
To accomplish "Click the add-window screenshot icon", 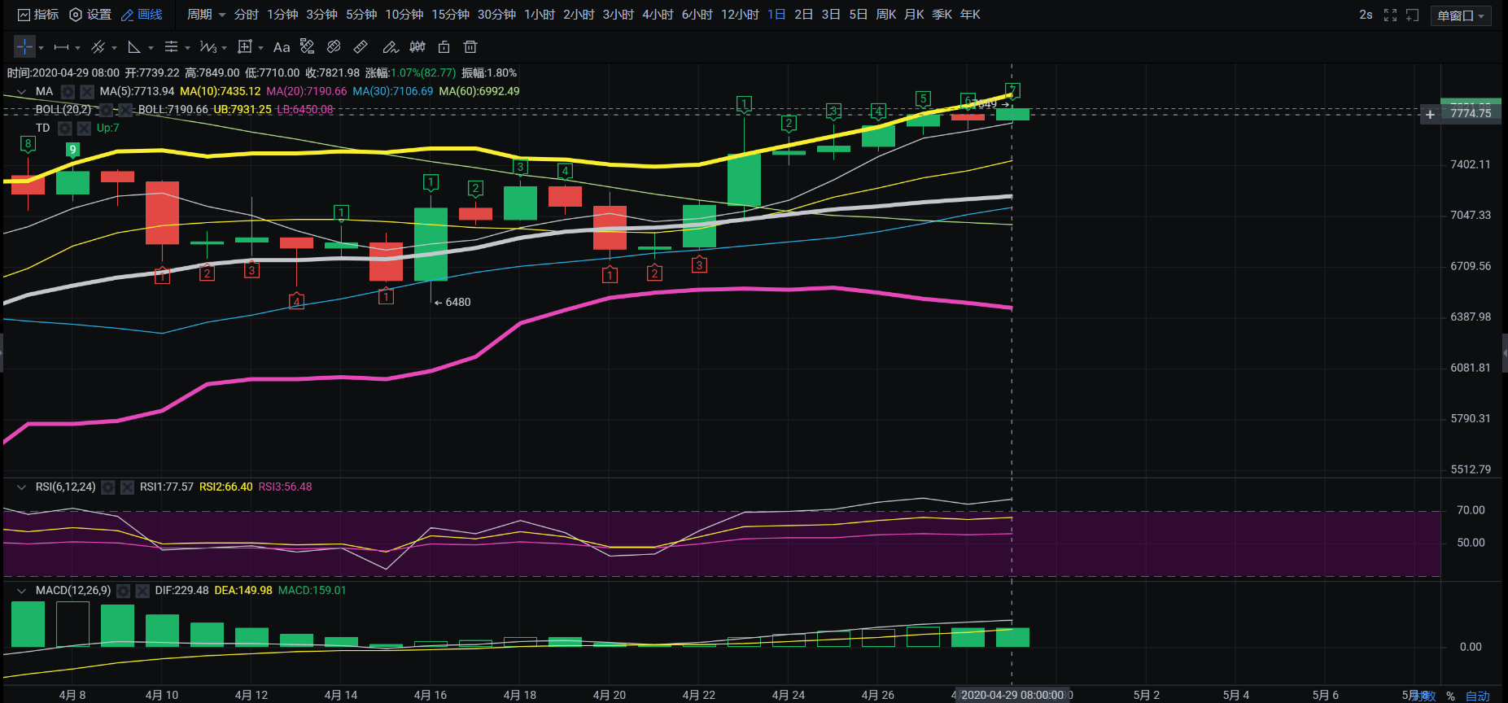I will [1412, 15].
